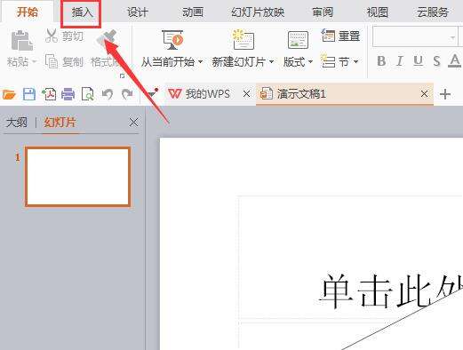This screenshot has width=463, height=350.
Task: Click the 重置 reset button
Action: click(x=340, y=36)
